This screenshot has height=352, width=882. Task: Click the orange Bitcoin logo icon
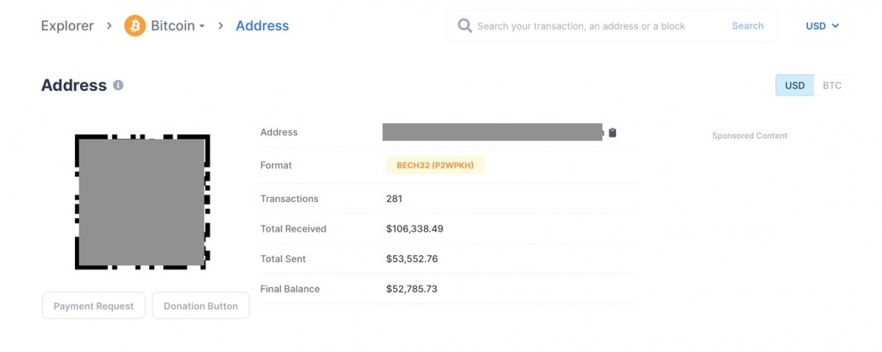pyautogui.click(x=135, y=26)
